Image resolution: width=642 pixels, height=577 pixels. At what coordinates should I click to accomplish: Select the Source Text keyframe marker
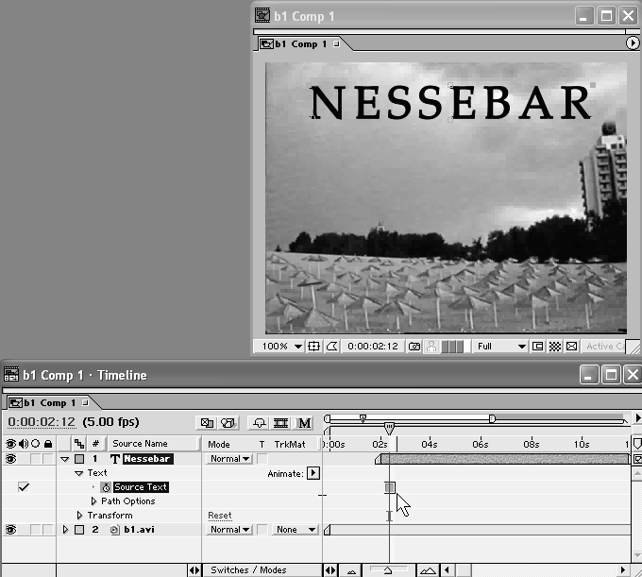tap(389, 487)
